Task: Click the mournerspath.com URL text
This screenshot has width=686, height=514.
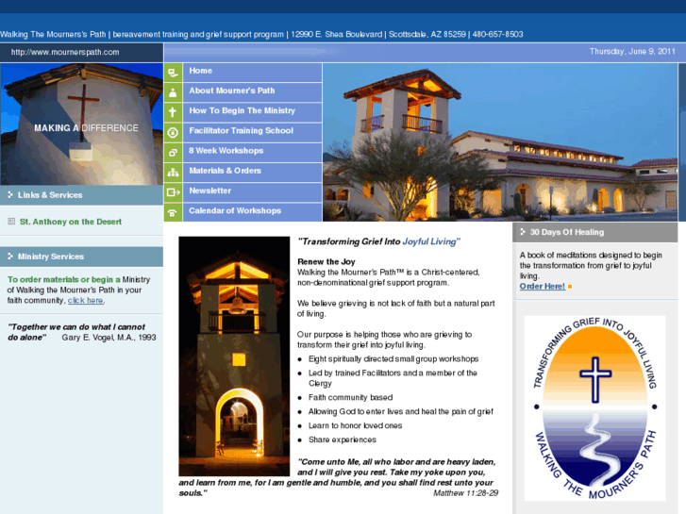Action: click(65, 52)
